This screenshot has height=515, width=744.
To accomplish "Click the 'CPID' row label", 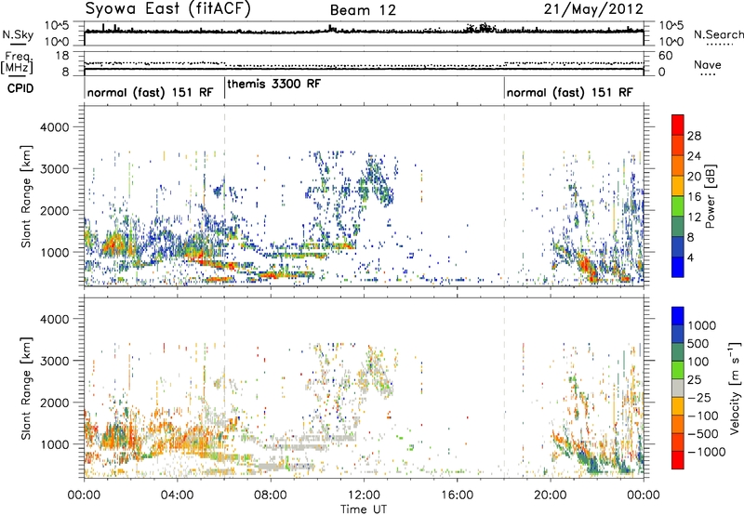I will pos(20,88).
